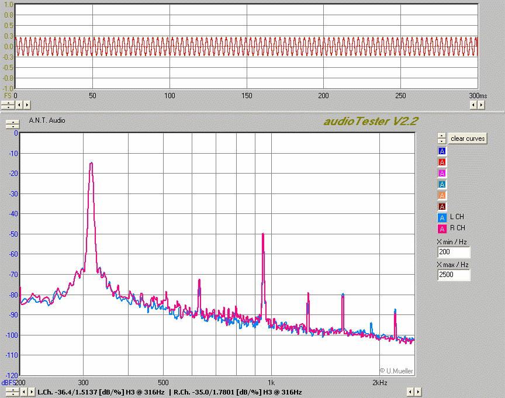Click the spinner left of clear curves

point(442,139)
